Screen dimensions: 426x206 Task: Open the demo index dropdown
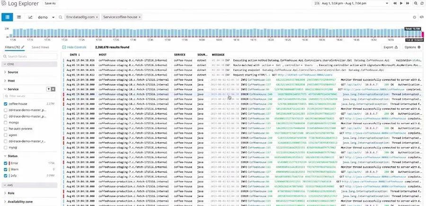click(x=46, y=17)
